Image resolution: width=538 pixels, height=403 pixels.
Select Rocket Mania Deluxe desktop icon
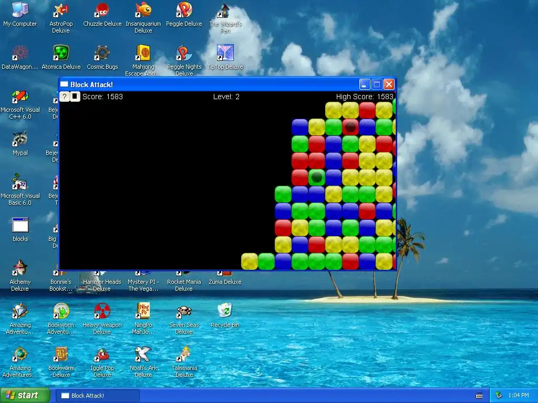click(184, 282)
